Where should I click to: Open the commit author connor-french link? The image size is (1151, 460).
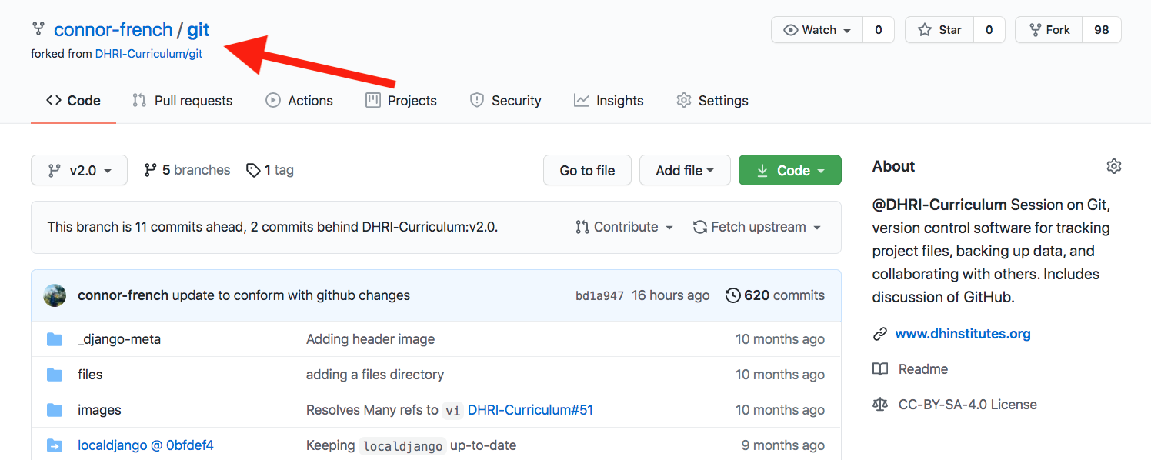click(x=123, y=295)
